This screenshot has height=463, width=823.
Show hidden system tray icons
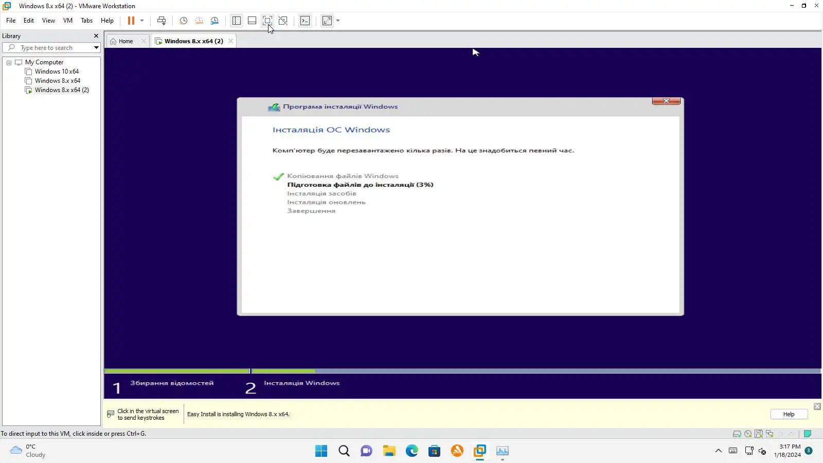[719, 451]
